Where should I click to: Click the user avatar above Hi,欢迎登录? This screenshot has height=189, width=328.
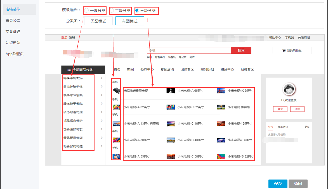click(x=289, y=89)
